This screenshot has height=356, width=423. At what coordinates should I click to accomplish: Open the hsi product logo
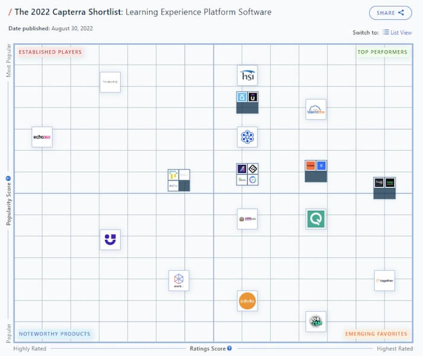tap(247, 76)
